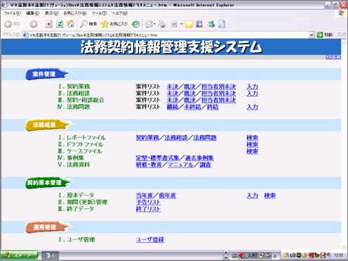Click 入力 link in 契約業務 row
The height and width of the screenshot is (261, 348).
252,87
